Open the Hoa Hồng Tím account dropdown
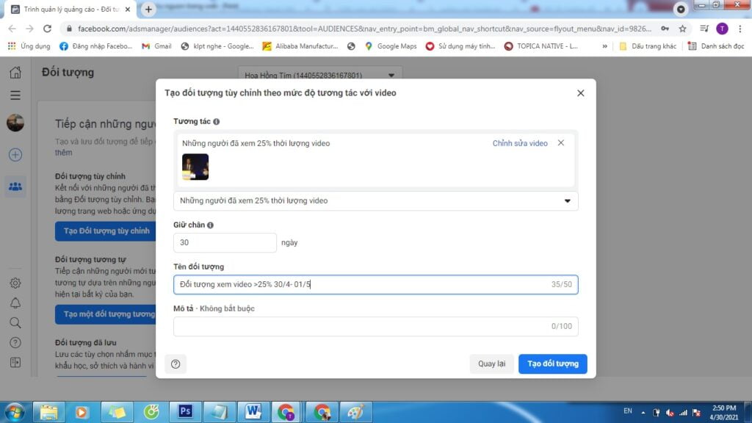 tap(320, 76)
